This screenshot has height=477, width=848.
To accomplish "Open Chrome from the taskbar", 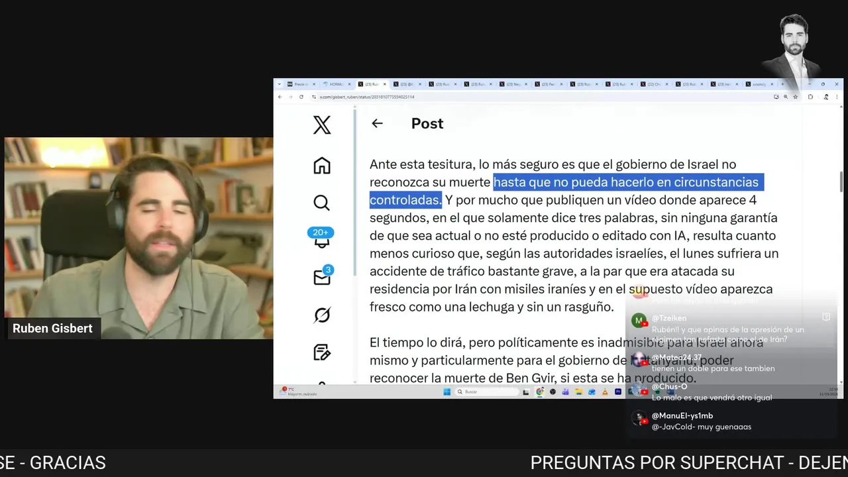I will (x=540, y=392).
